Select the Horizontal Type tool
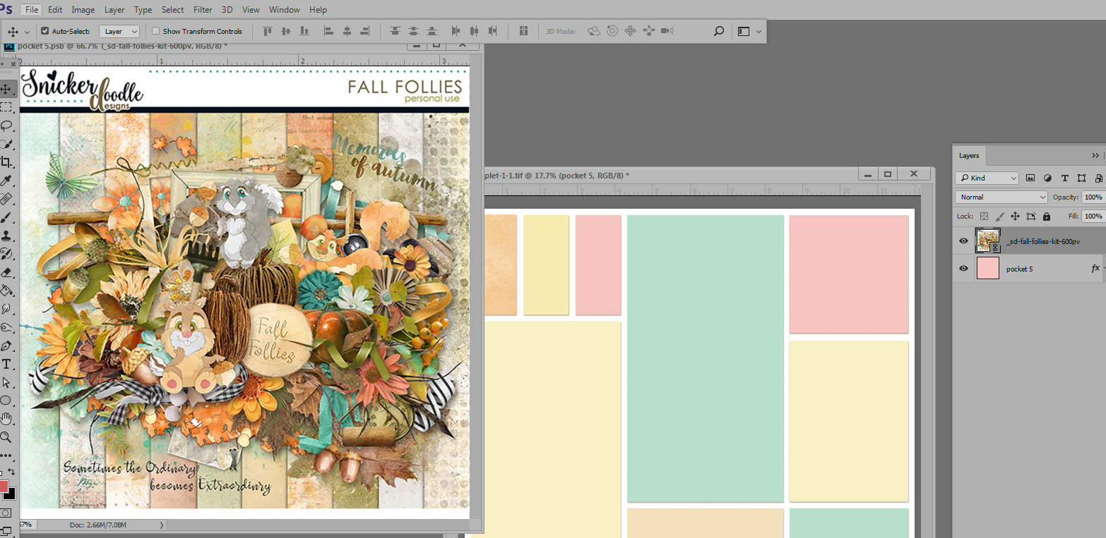The width and height of the screenshot is (1106, 538). (x=6, y=364)
